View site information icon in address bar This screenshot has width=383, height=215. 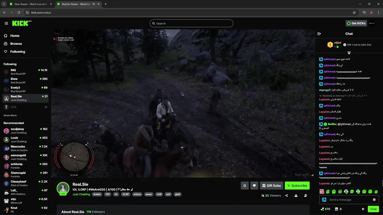coord(27,13)
